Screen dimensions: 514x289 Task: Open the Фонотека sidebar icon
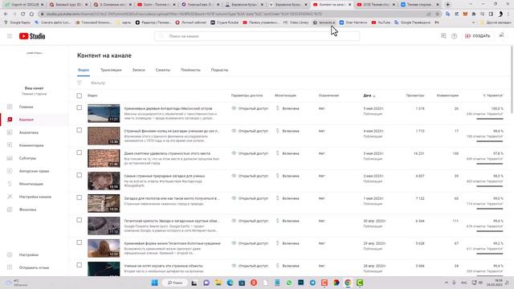coord(10,210)
